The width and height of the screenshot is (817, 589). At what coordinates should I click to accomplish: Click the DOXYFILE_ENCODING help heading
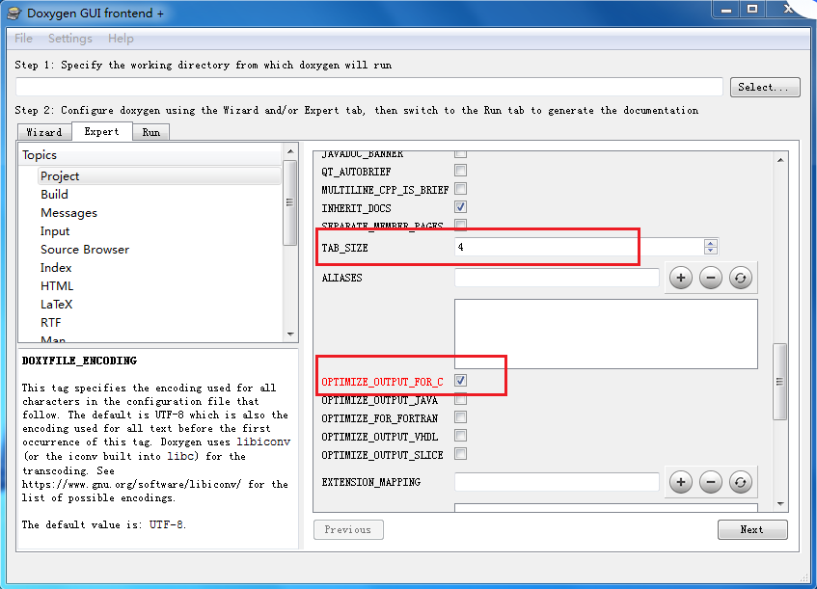point(79,361)
